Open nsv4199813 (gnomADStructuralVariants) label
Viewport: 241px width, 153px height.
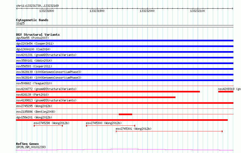46,100
